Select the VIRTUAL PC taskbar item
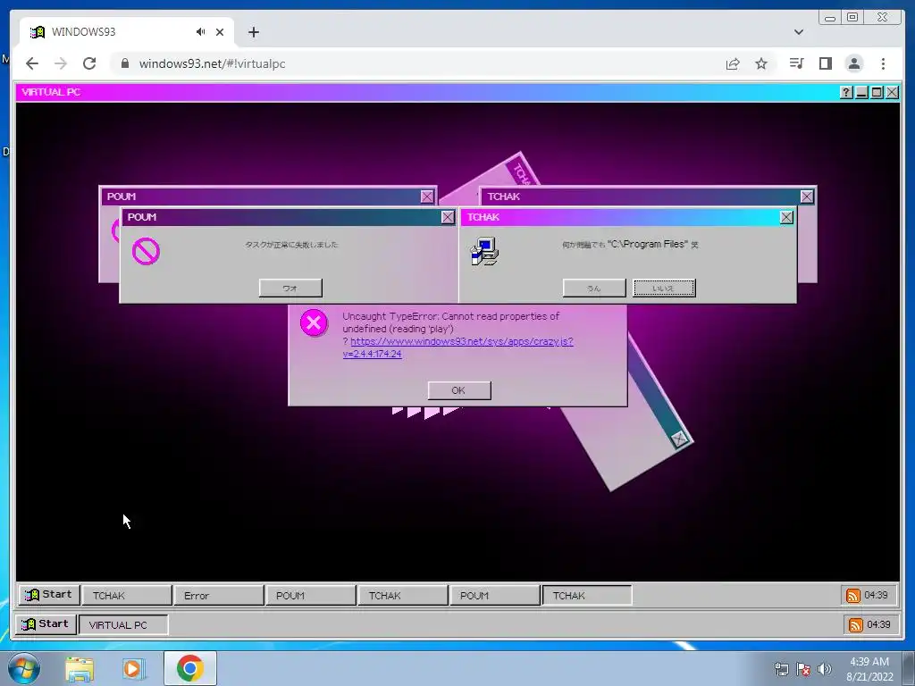The height and width of the screenshot is (686, 915). (123, 624)
